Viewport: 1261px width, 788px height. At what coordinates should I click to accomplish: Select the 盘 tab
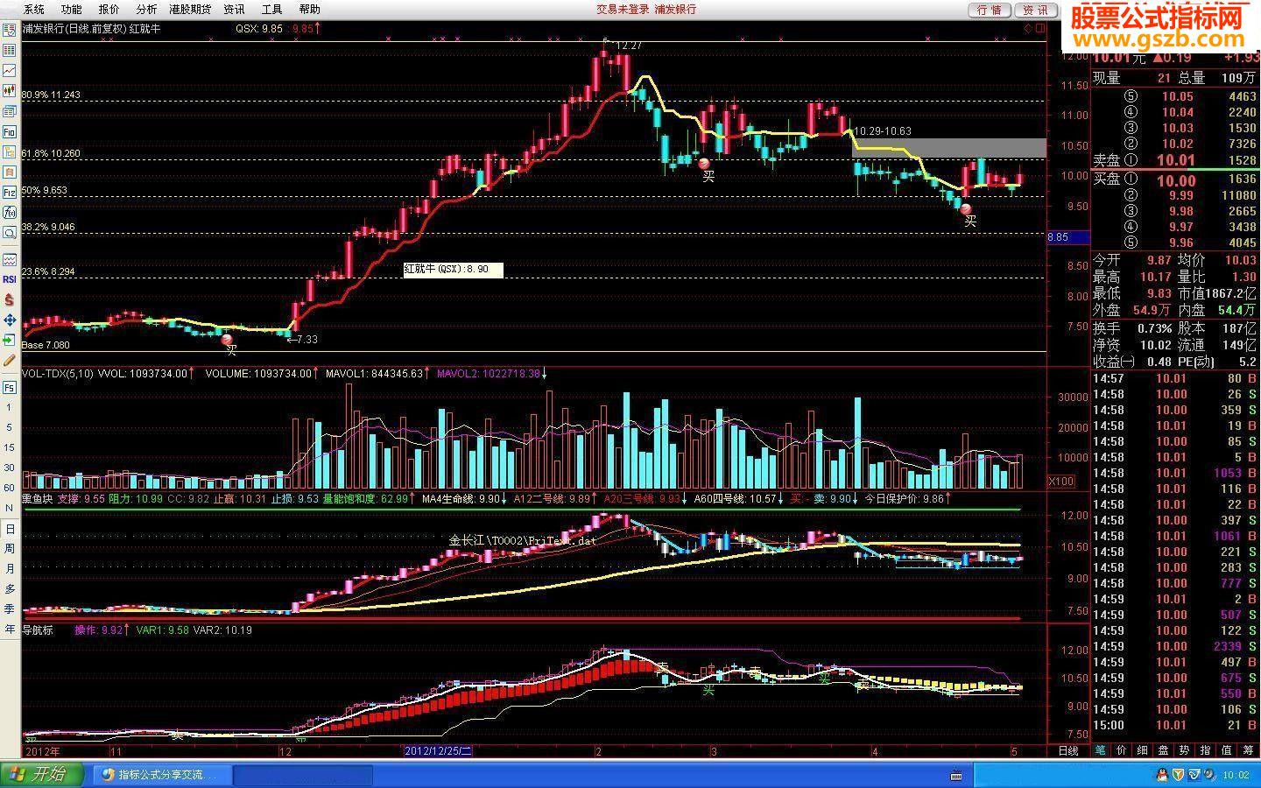tap(1164, 750)
